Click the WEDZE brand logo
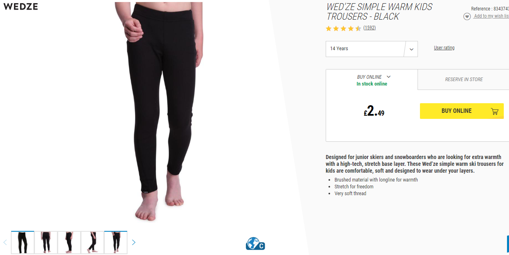 point(20,6)
